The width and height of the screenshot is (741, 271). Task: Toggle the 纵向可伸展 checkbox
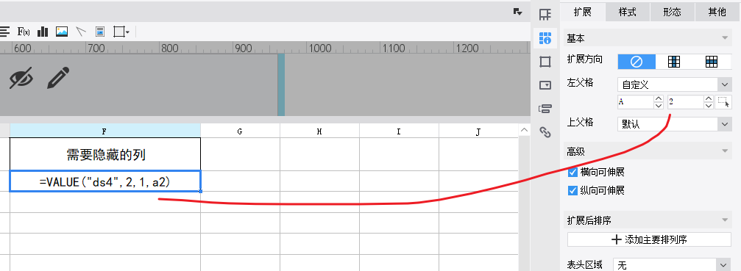pos(572,190)
